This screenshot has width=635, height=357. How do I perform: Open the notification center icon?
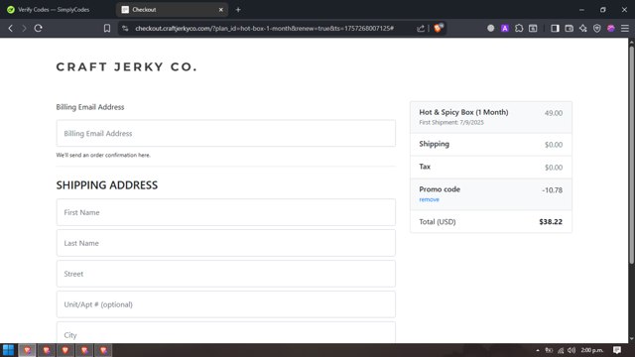(617, 350)
